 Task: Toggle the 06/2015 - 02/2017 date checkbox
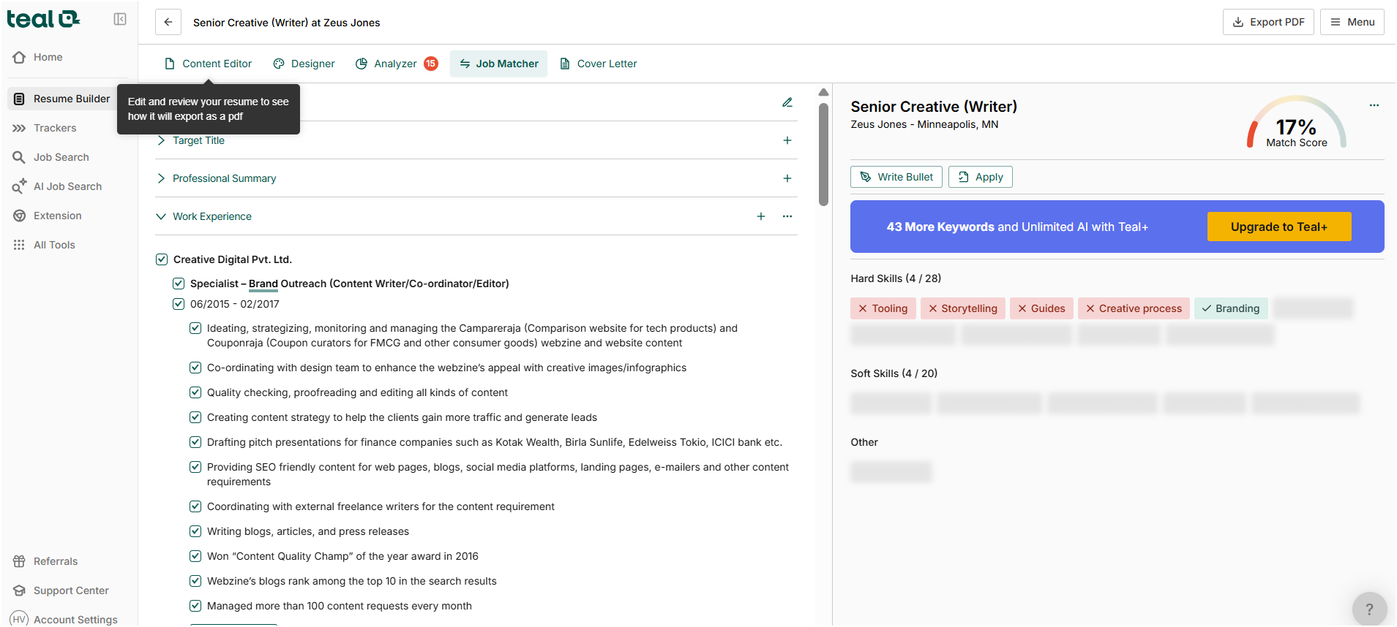tap(179, 304)
